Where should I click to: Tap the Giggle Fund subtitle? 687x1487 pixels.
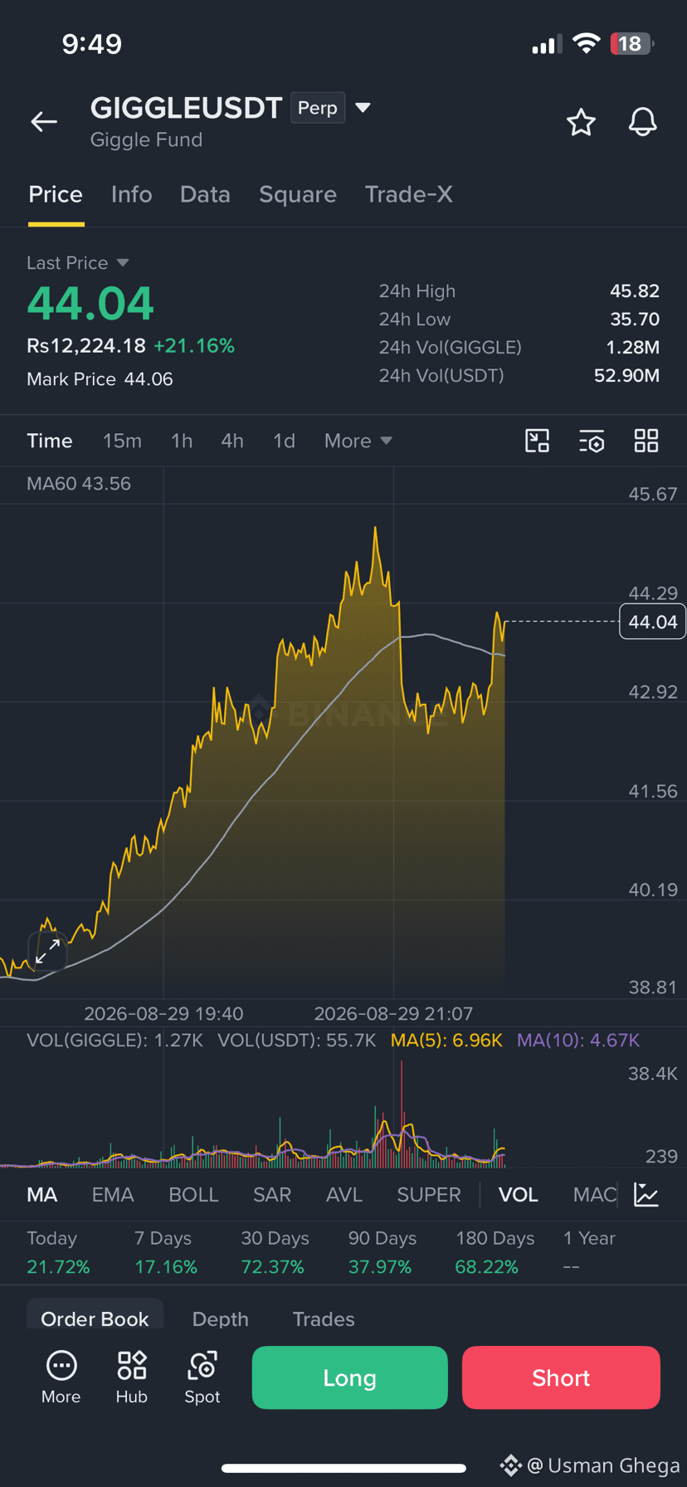[146, 139]
